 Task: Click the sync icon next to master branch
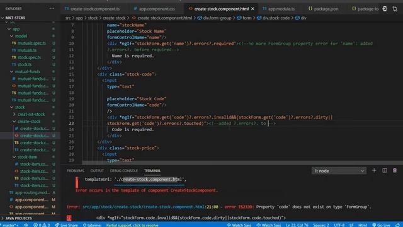(26, 225)
